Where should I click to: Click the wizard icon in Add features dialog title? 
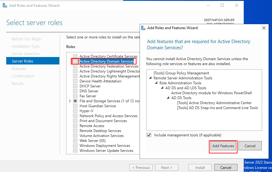143,28
